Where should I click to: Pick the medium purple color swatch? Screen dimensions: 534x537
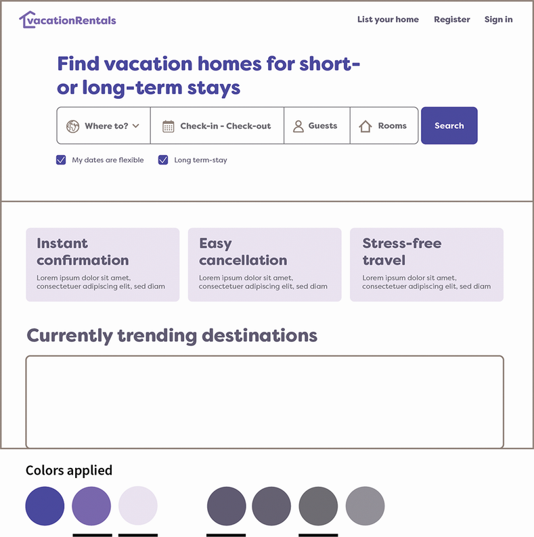click(x=91, y=506)
